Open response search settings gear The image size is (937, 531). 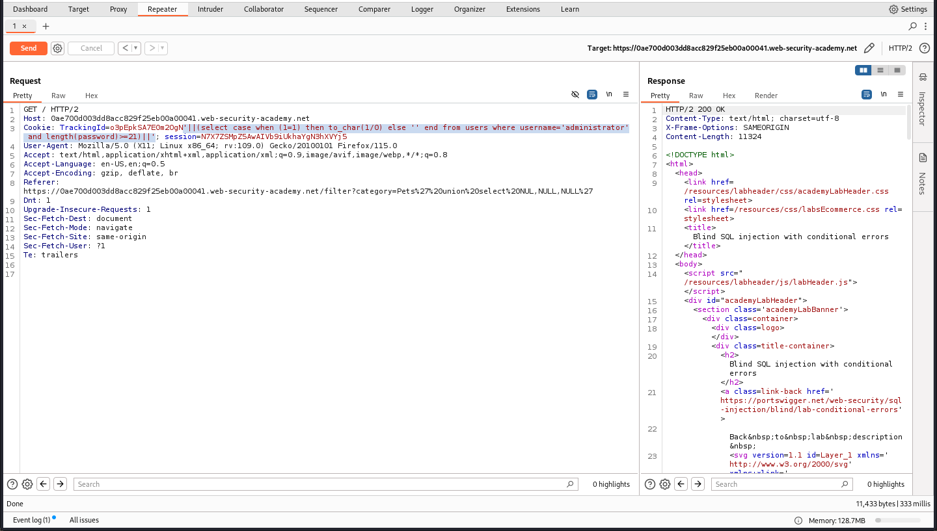click(665, 484)
